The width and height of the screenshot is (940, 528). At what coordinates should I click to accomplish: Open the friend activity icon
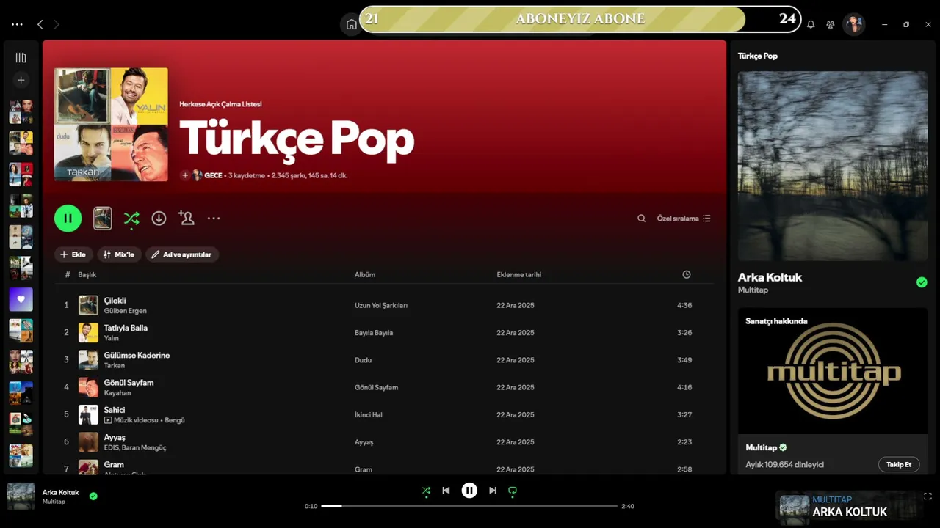[831, 24]
